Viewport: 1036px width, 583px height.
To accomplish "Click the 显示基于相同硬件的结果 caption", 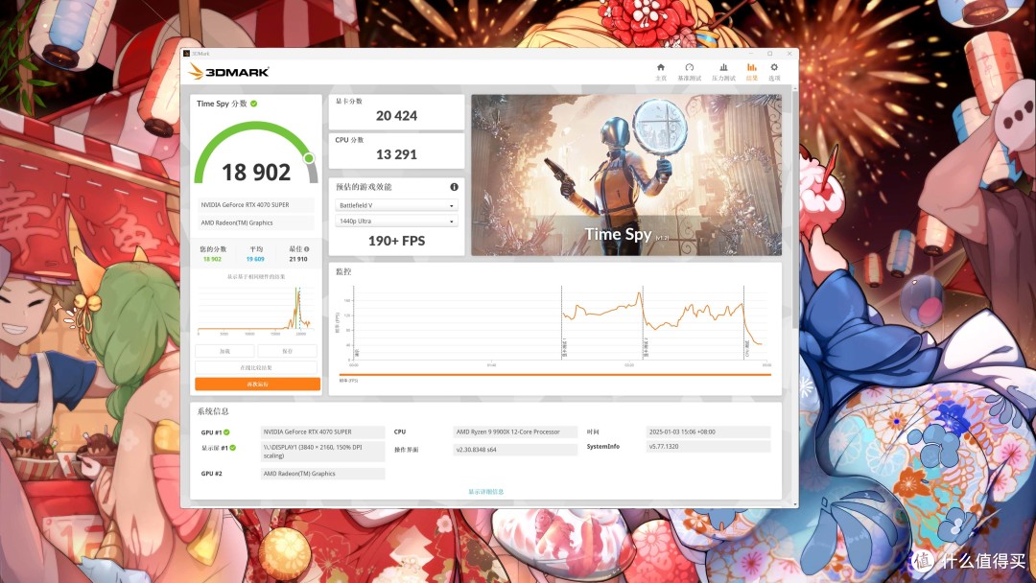I will 256,277.
